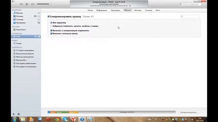Click the cloud icon next to Фильмы
This screenshot has width=218, height=122.
(x=39, y=16)
